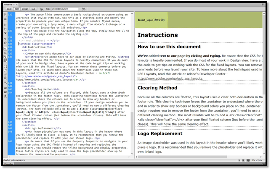Click the h1 Instructions code line
271x170 pixels.
[x=37, y=47]
